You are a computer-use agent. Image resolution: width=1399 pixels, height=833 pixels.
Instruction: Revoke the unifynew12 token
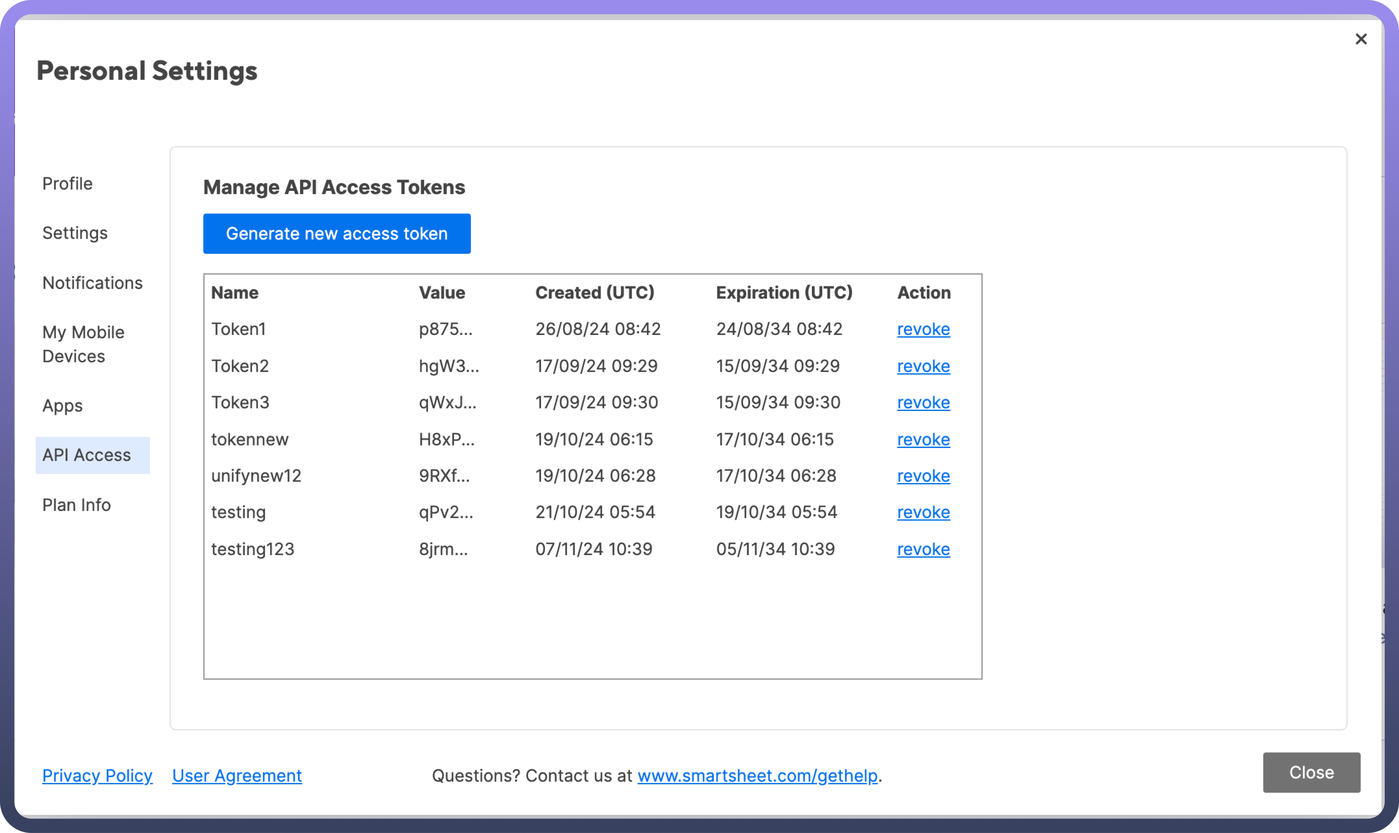pyautogui.click(x=923, y=476)
